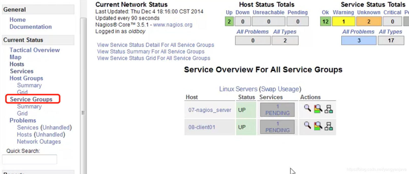
Task: Click service Critical count box 0
Action: [x=392, y=22]
